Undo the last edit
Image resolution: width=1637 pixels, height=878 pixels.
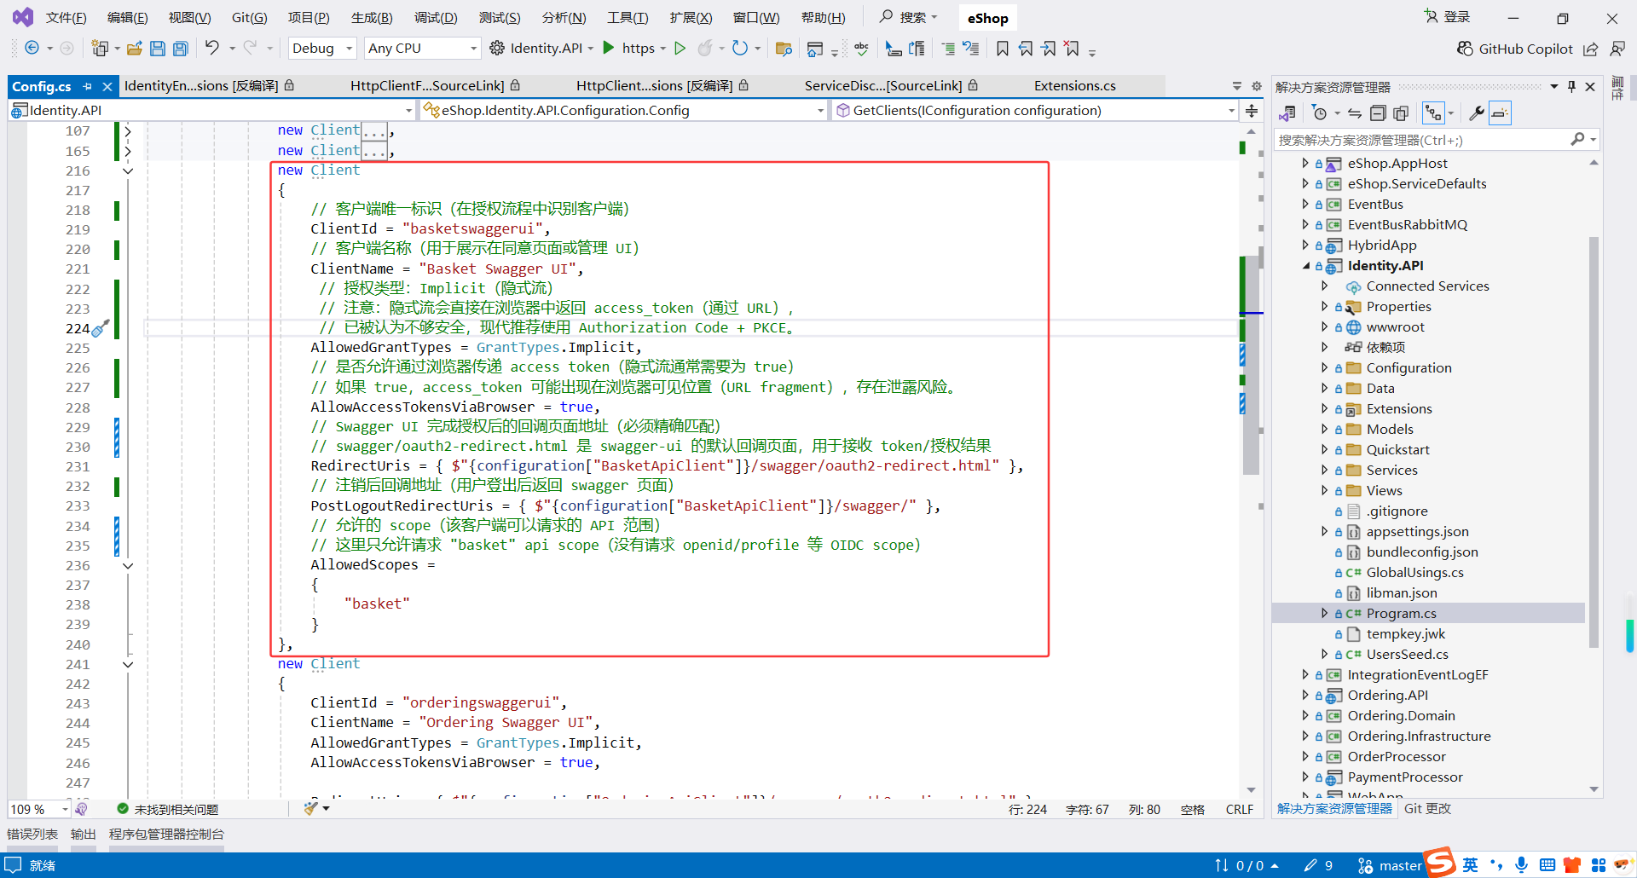pos(213,48)
